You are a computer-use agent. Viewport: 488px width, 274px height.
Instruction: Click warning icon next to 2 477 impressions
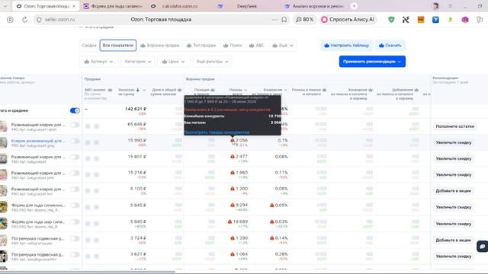[x=232, y=156]
